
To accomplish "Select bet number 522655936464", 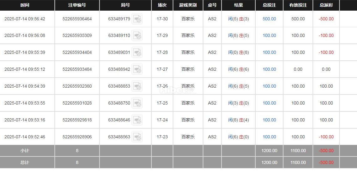I will (77, 19).
